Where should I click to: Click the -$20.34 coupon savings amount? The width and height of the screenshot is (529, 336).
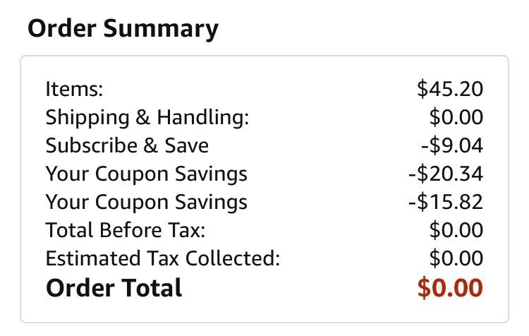tap(446, 174)
